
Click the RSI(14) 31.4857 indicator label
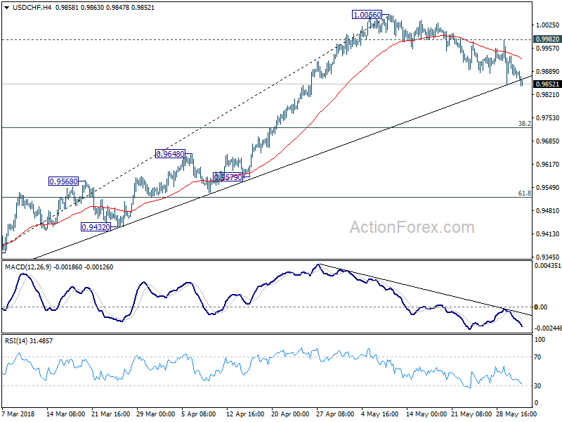pos(29,341)
